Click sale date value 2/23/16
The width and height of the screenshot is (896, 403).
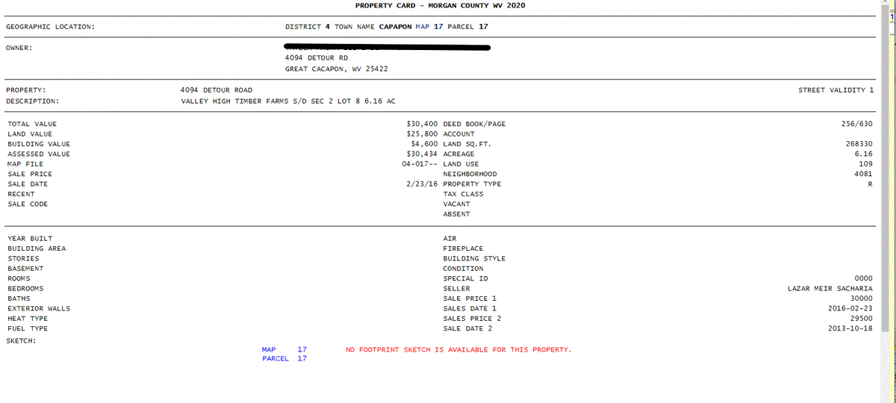(422, 184)
